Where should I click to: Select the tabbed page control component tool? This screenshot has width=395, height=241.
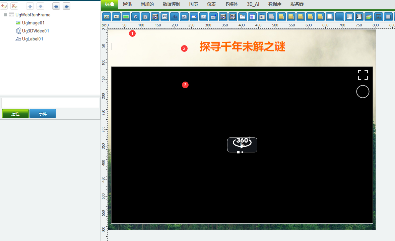click(243, 17)
